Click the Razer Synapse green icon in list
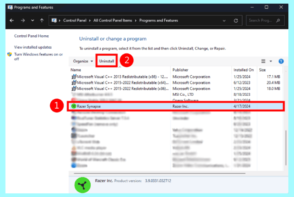Viewport: 294px width, 197px height. click(x=74, y=107)
